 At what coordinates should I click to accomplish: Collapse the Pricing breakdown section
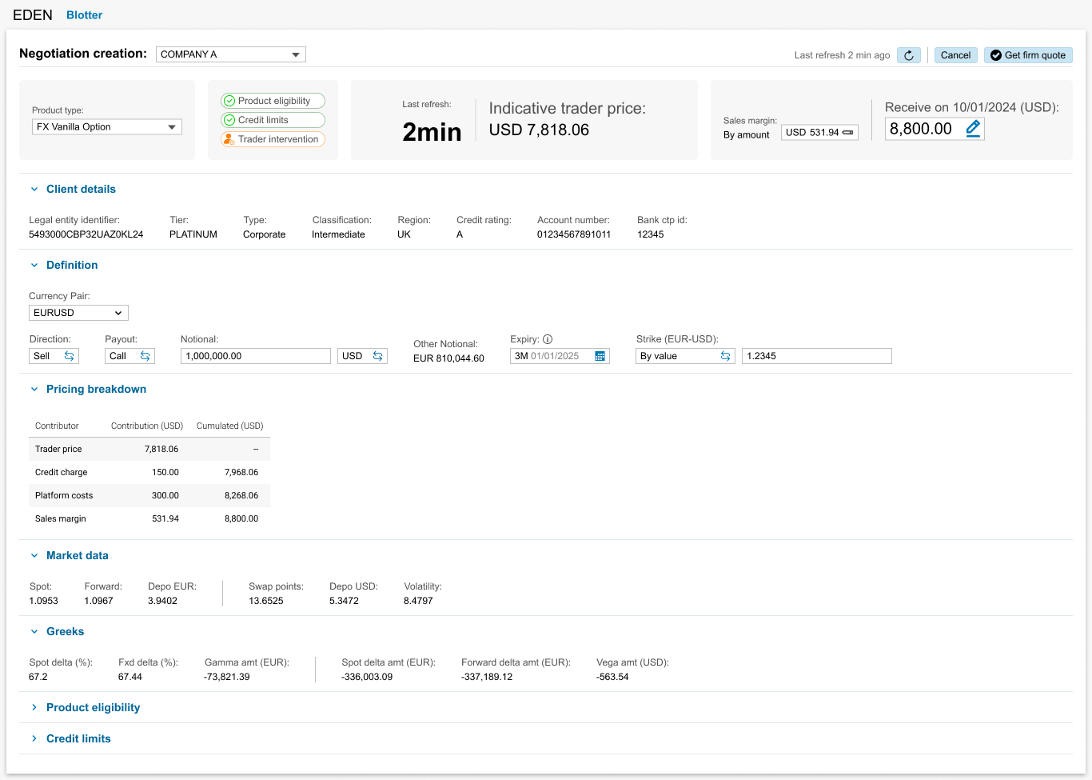(34, 390)
